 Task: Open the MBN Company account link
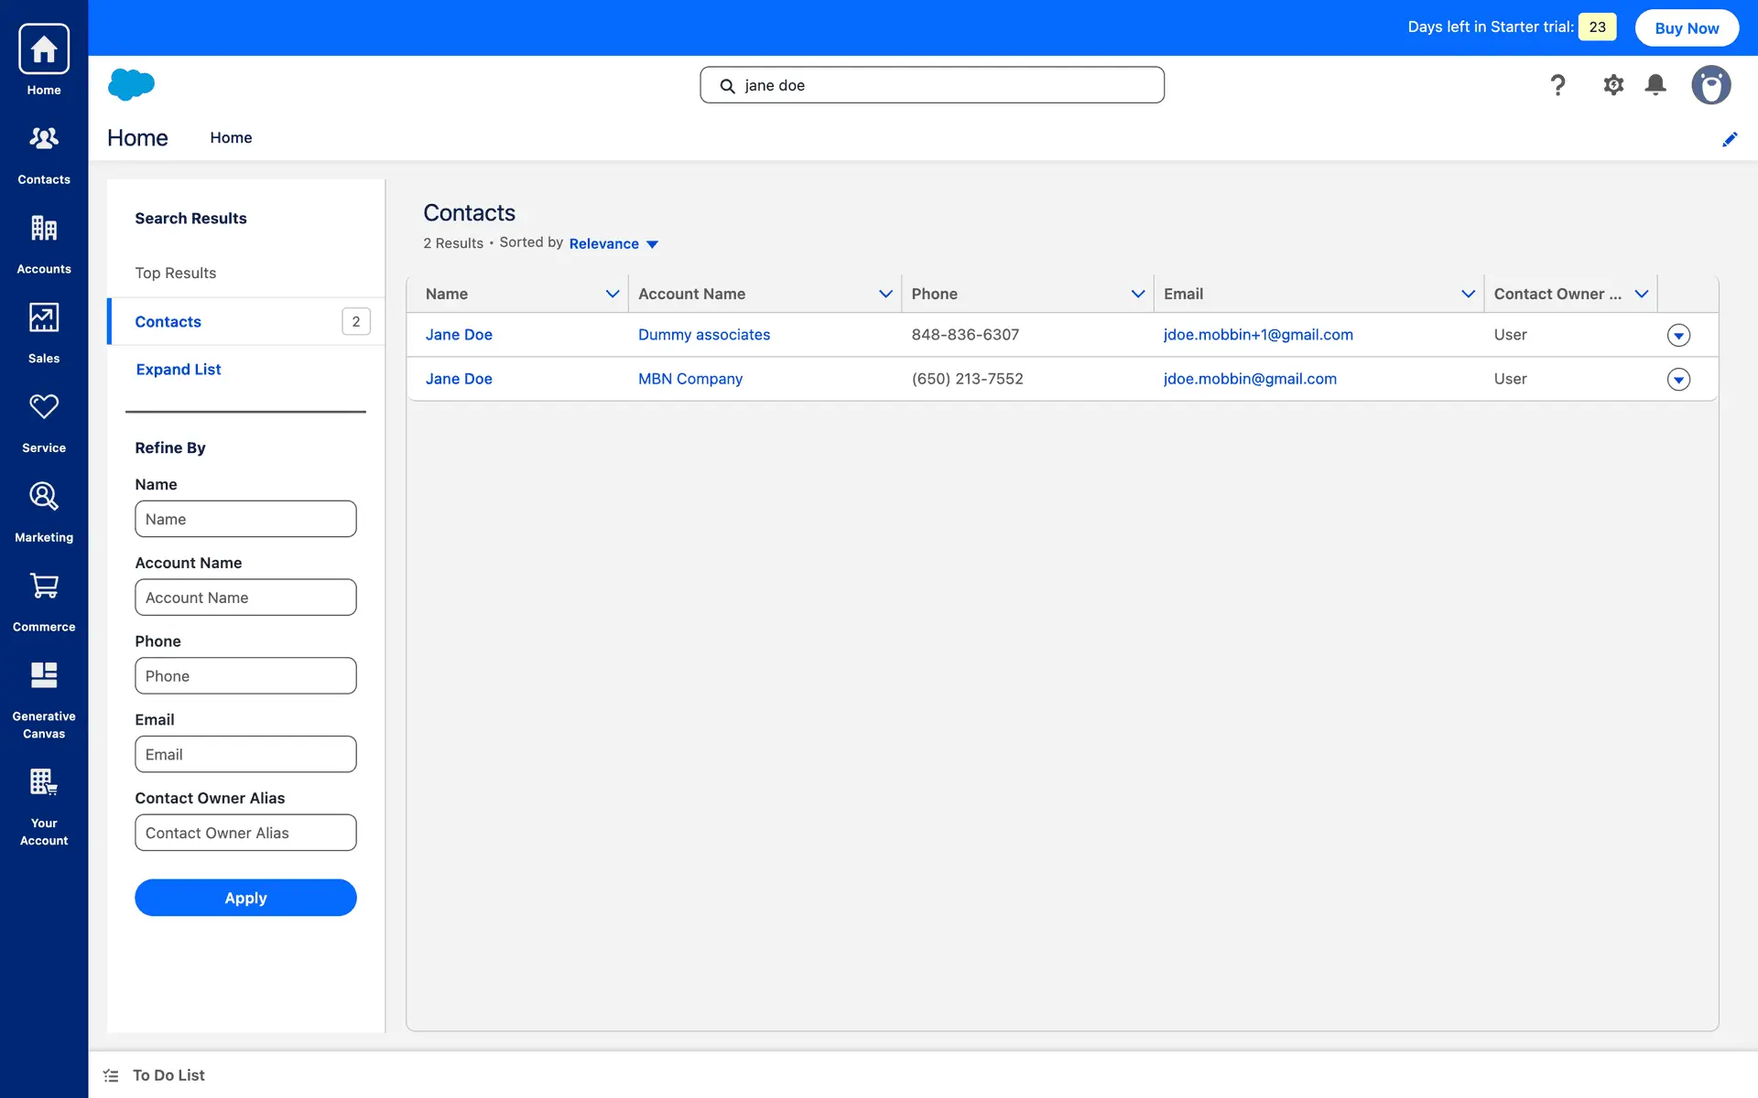[689, 379]
